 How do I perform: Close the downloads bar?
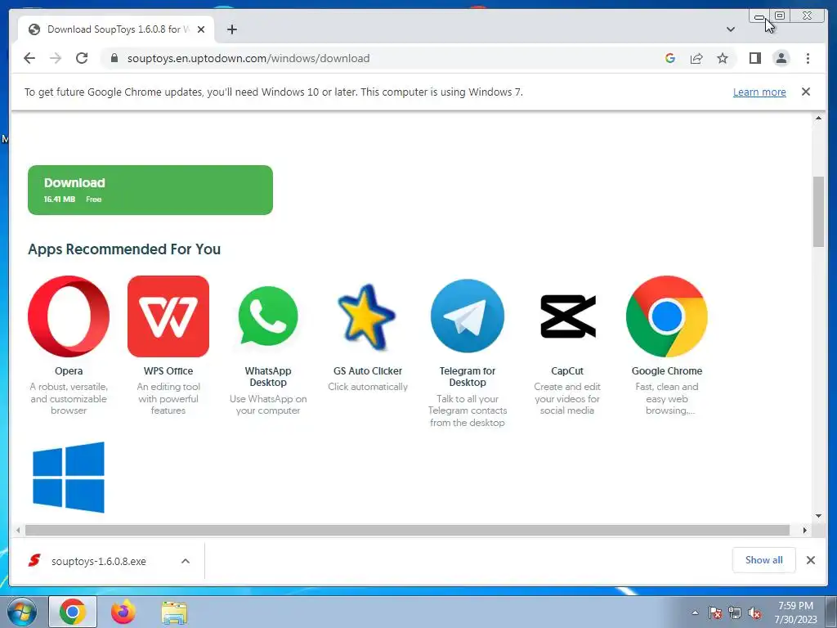[x=810, y=560]
